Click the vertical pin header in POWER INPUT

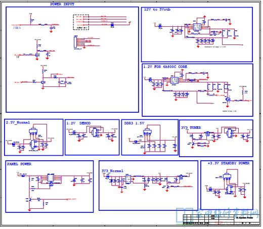tap(75, 42)
